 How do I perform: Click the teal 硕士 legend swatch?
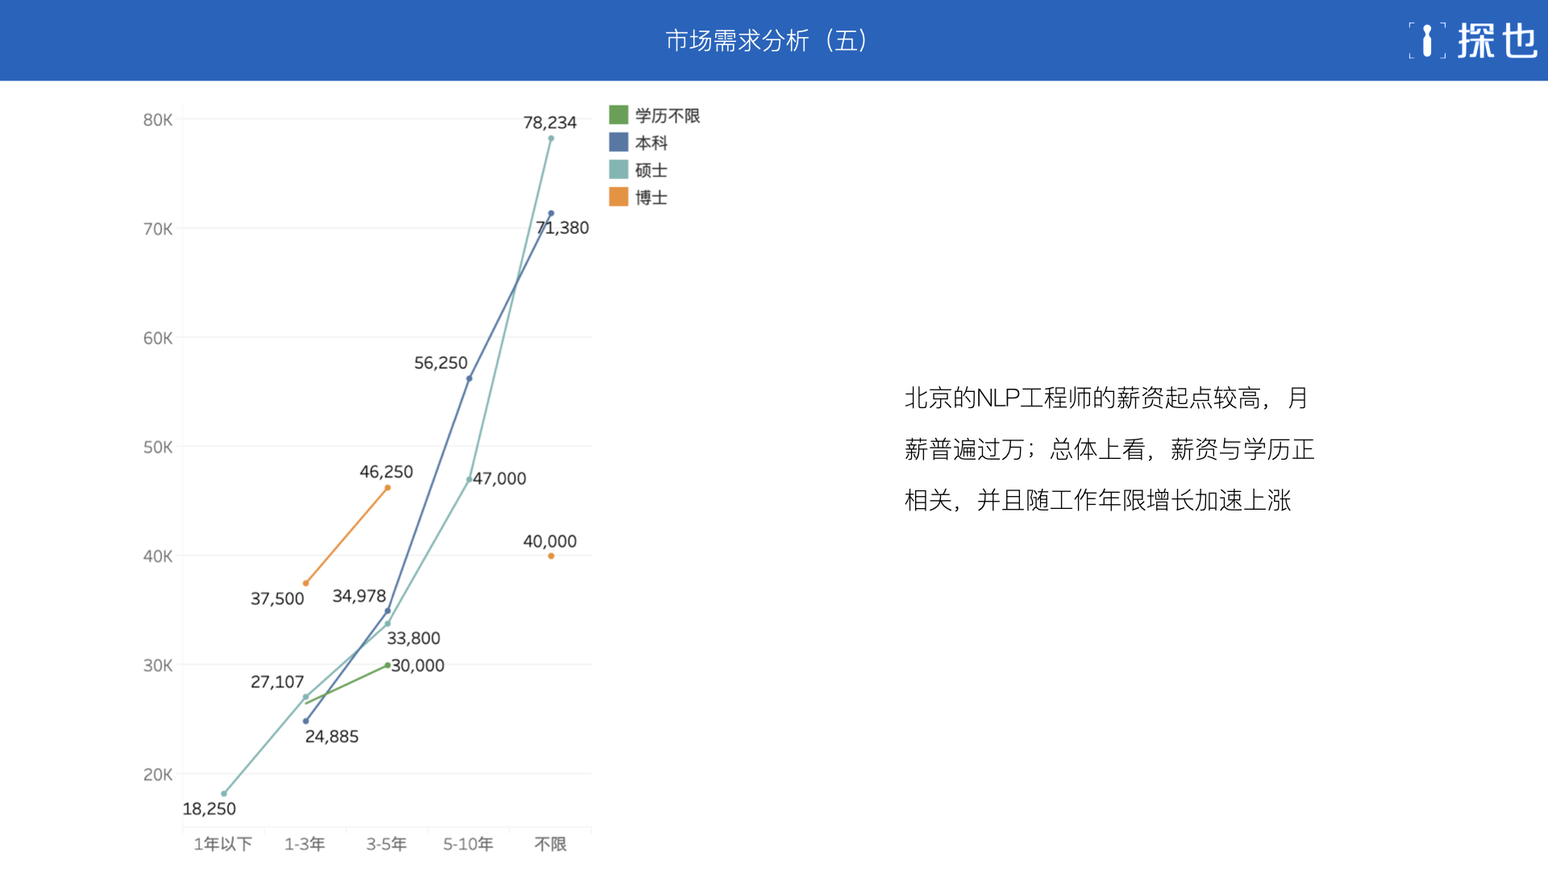[x=618, y=169]
